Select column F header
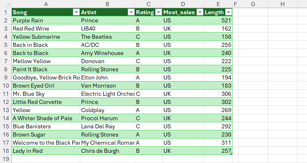The width and height of the screenshot is (307, 163). click(235, 4)
